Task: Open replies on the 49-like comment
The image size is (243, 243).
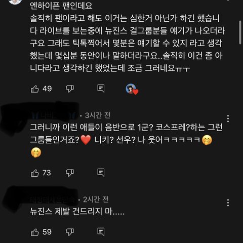Action: point(101,89)
